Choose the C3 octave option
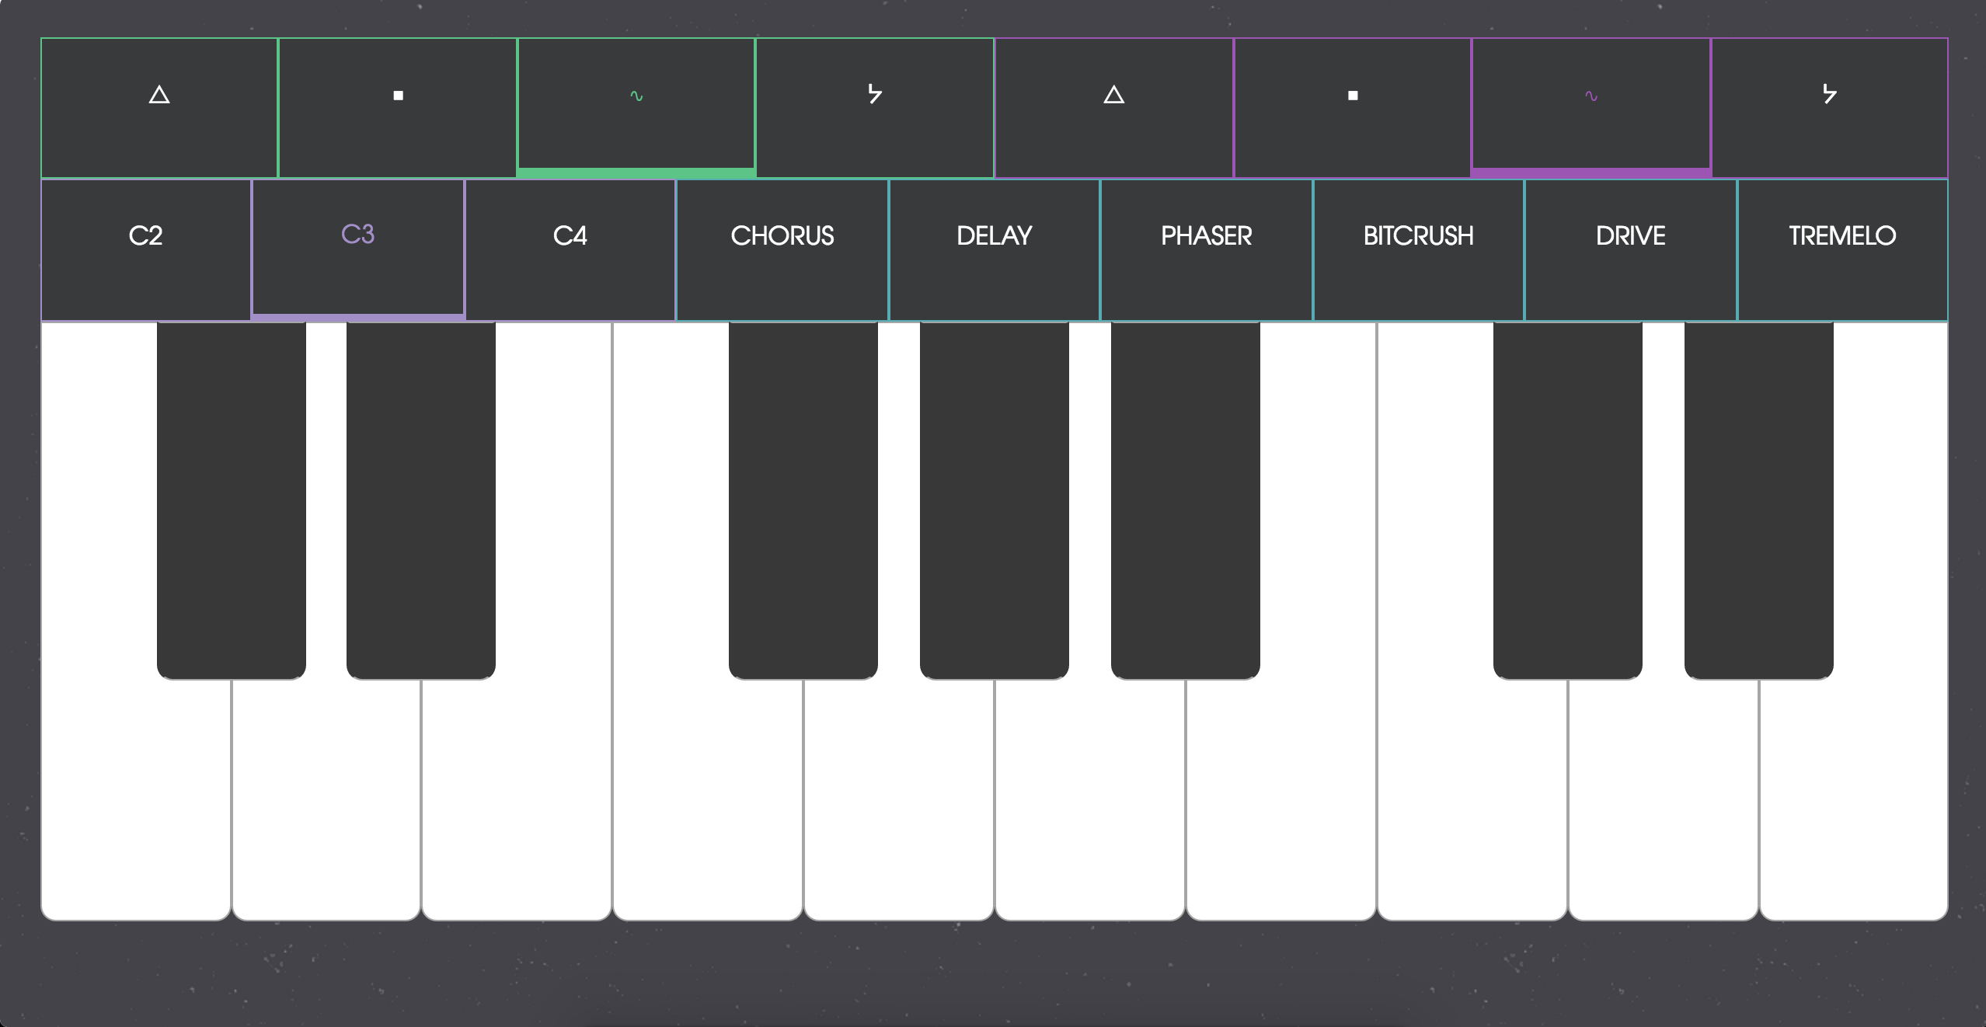Screen dimensions: 1986x1027 coord(358,249)
